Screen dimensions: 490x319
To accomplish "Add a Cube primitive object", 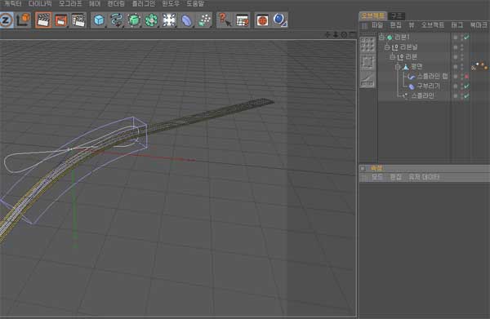I will point(100,20).
